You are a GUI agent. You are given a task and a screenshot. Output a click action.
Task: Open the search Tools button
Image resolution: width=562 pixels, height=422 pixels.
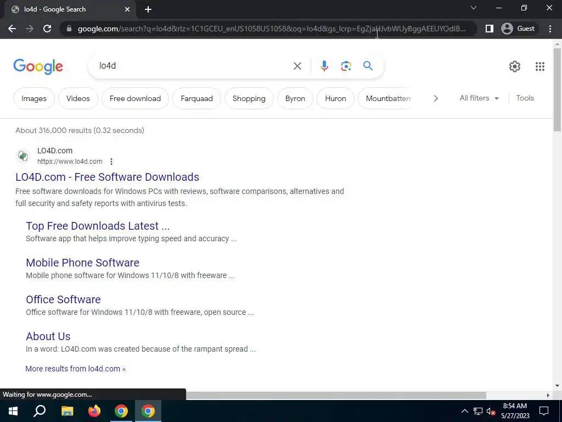[525, 98]
